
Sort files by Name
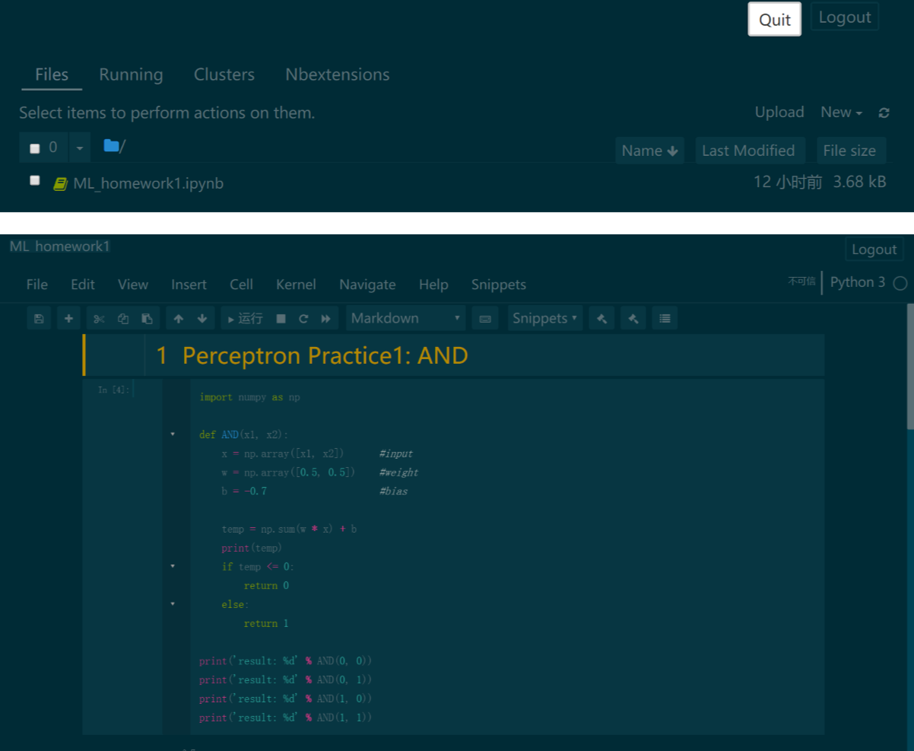[x=649, y=151]
